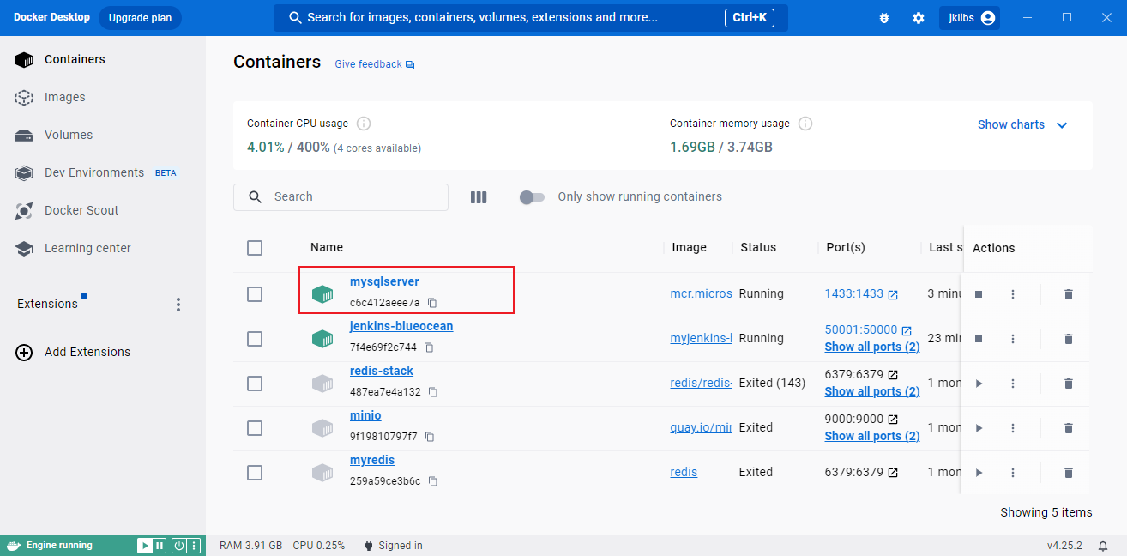This screenshot has width=1127, height=556.
Task: Open Docker Scout in sidebar
Action: click(103, 211)
